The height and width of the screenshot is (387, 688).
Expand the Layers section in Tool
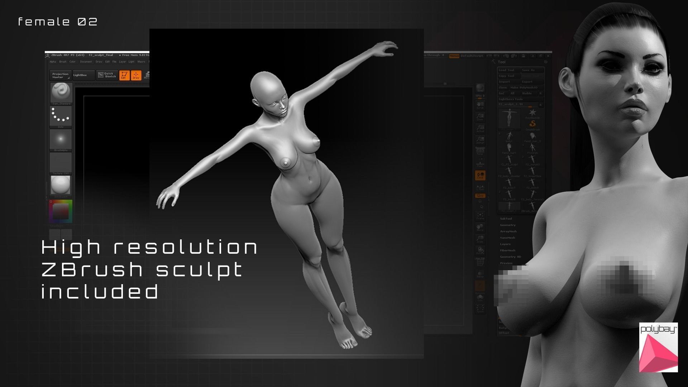[505, 244]
